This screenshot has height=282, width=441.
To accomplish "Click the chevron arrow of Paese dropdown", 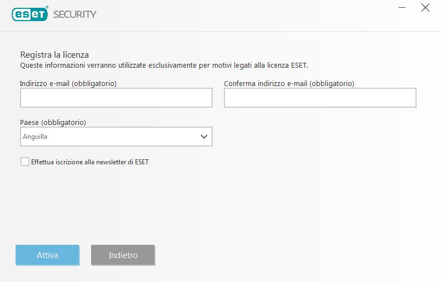I will [203, 136].
